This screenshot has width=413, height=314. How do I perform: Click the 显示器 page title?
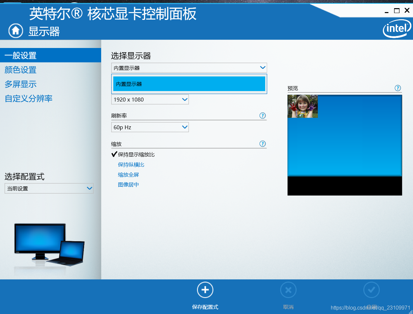click(x=44, y=32)
